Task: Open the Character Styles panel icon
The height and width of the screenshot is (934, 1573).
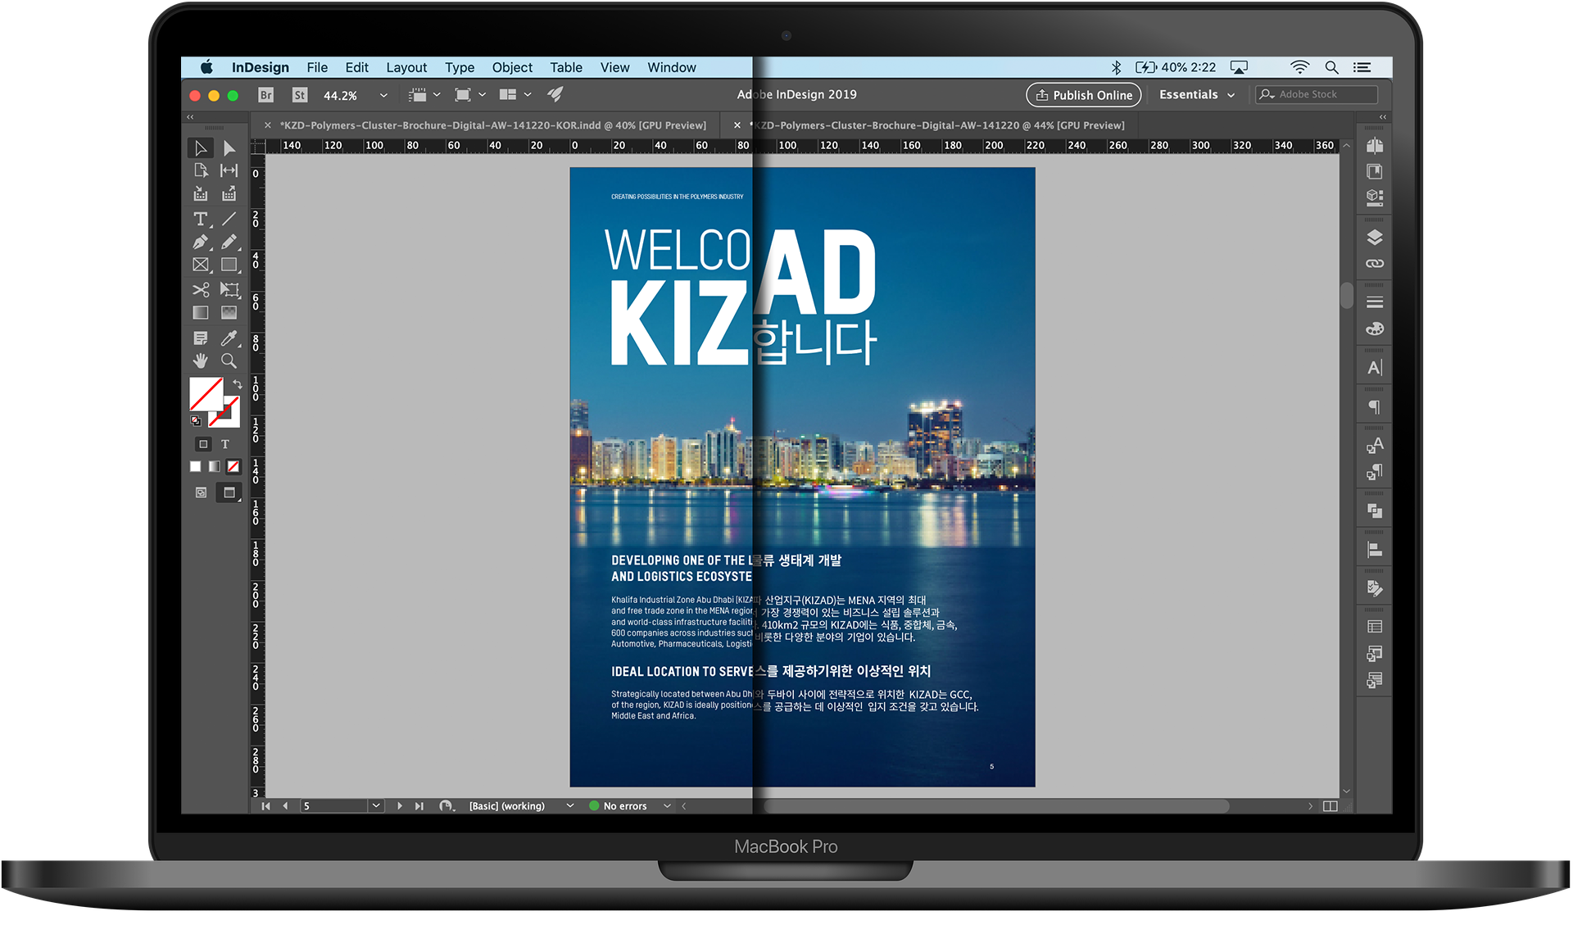Action: [x=1375, y=445]
